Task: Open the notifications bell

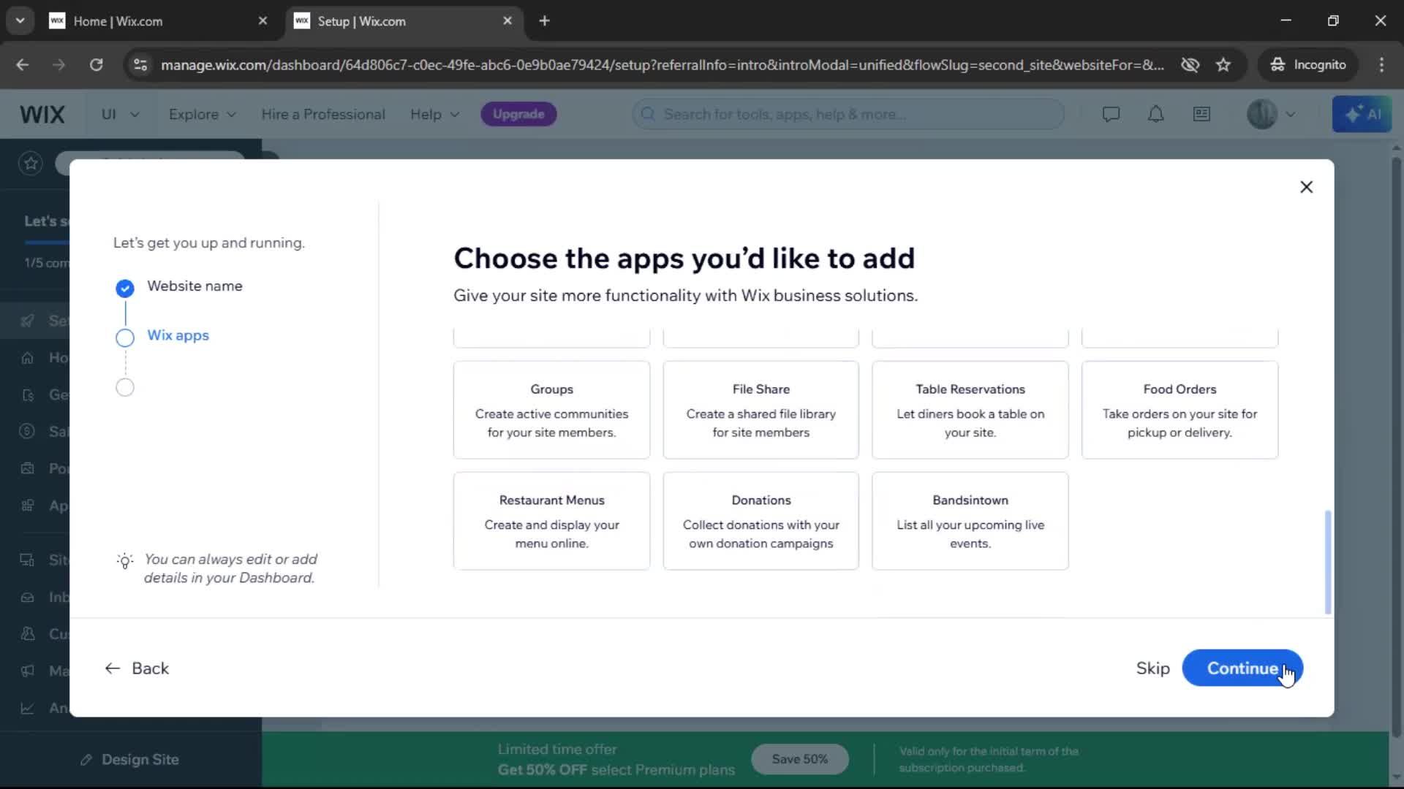Action: (1155, 114)
